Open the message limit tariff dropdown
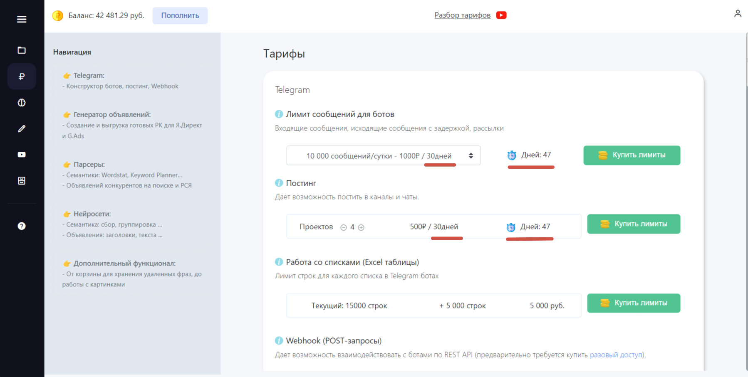Screen dimensions: 748x377 coord(384,155)
